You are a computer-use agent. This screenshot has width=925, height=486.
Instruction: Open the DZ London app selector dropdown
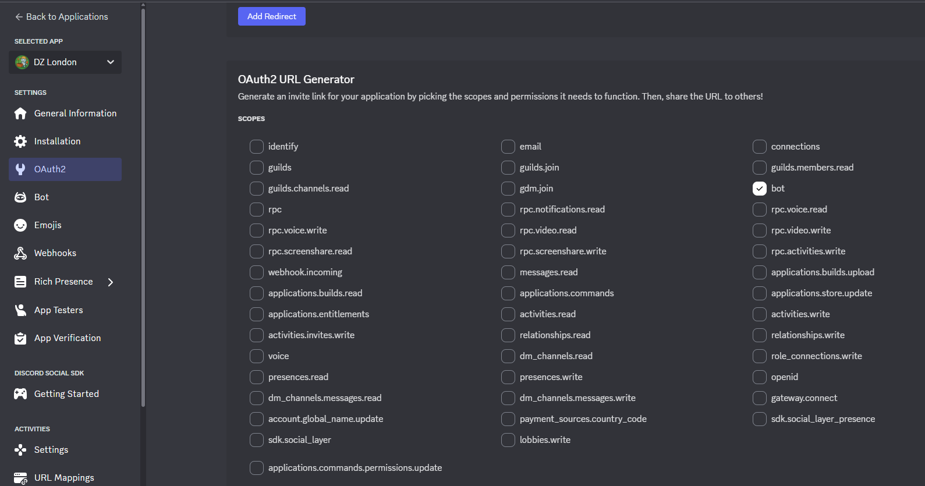pyautogui.click(x=65, y=62)
